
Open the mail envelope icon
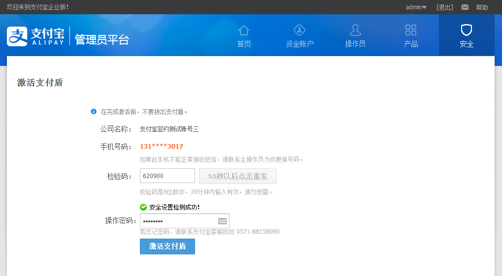[465, 7]
